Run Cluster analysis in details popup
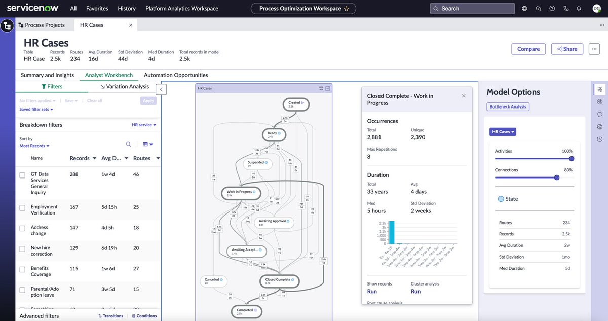 point(415,292)
